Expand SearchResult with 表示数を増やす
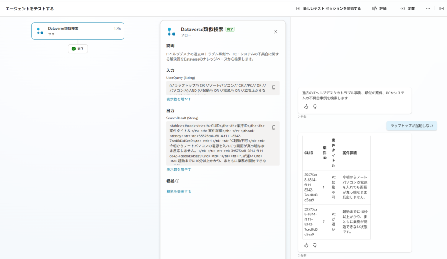447x259 pixels. [179, 169]
